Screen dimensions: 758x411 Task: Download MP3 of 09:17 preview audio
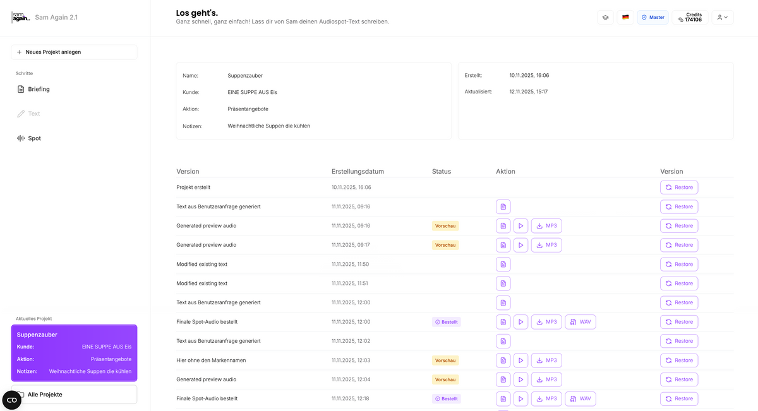click(546, 245)
